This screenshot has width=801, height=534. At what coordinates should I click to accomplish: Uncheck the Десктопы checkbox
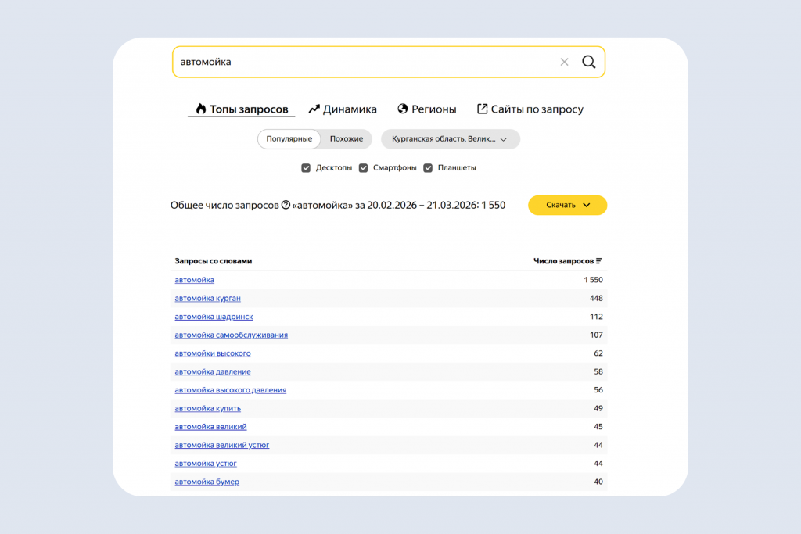[x=306, y=168]
